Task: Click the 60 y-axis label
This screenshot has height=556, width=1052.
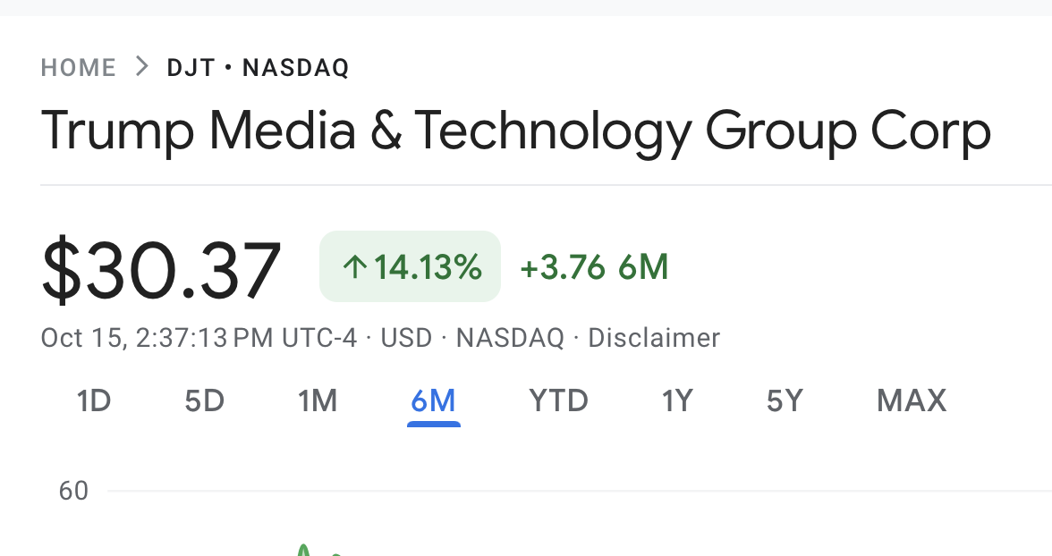Action: point(73,491)
